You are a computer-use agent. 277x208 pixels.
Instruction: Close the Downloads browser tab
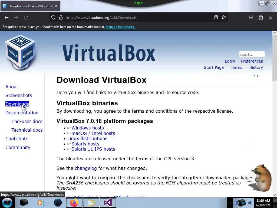(56, 6)
